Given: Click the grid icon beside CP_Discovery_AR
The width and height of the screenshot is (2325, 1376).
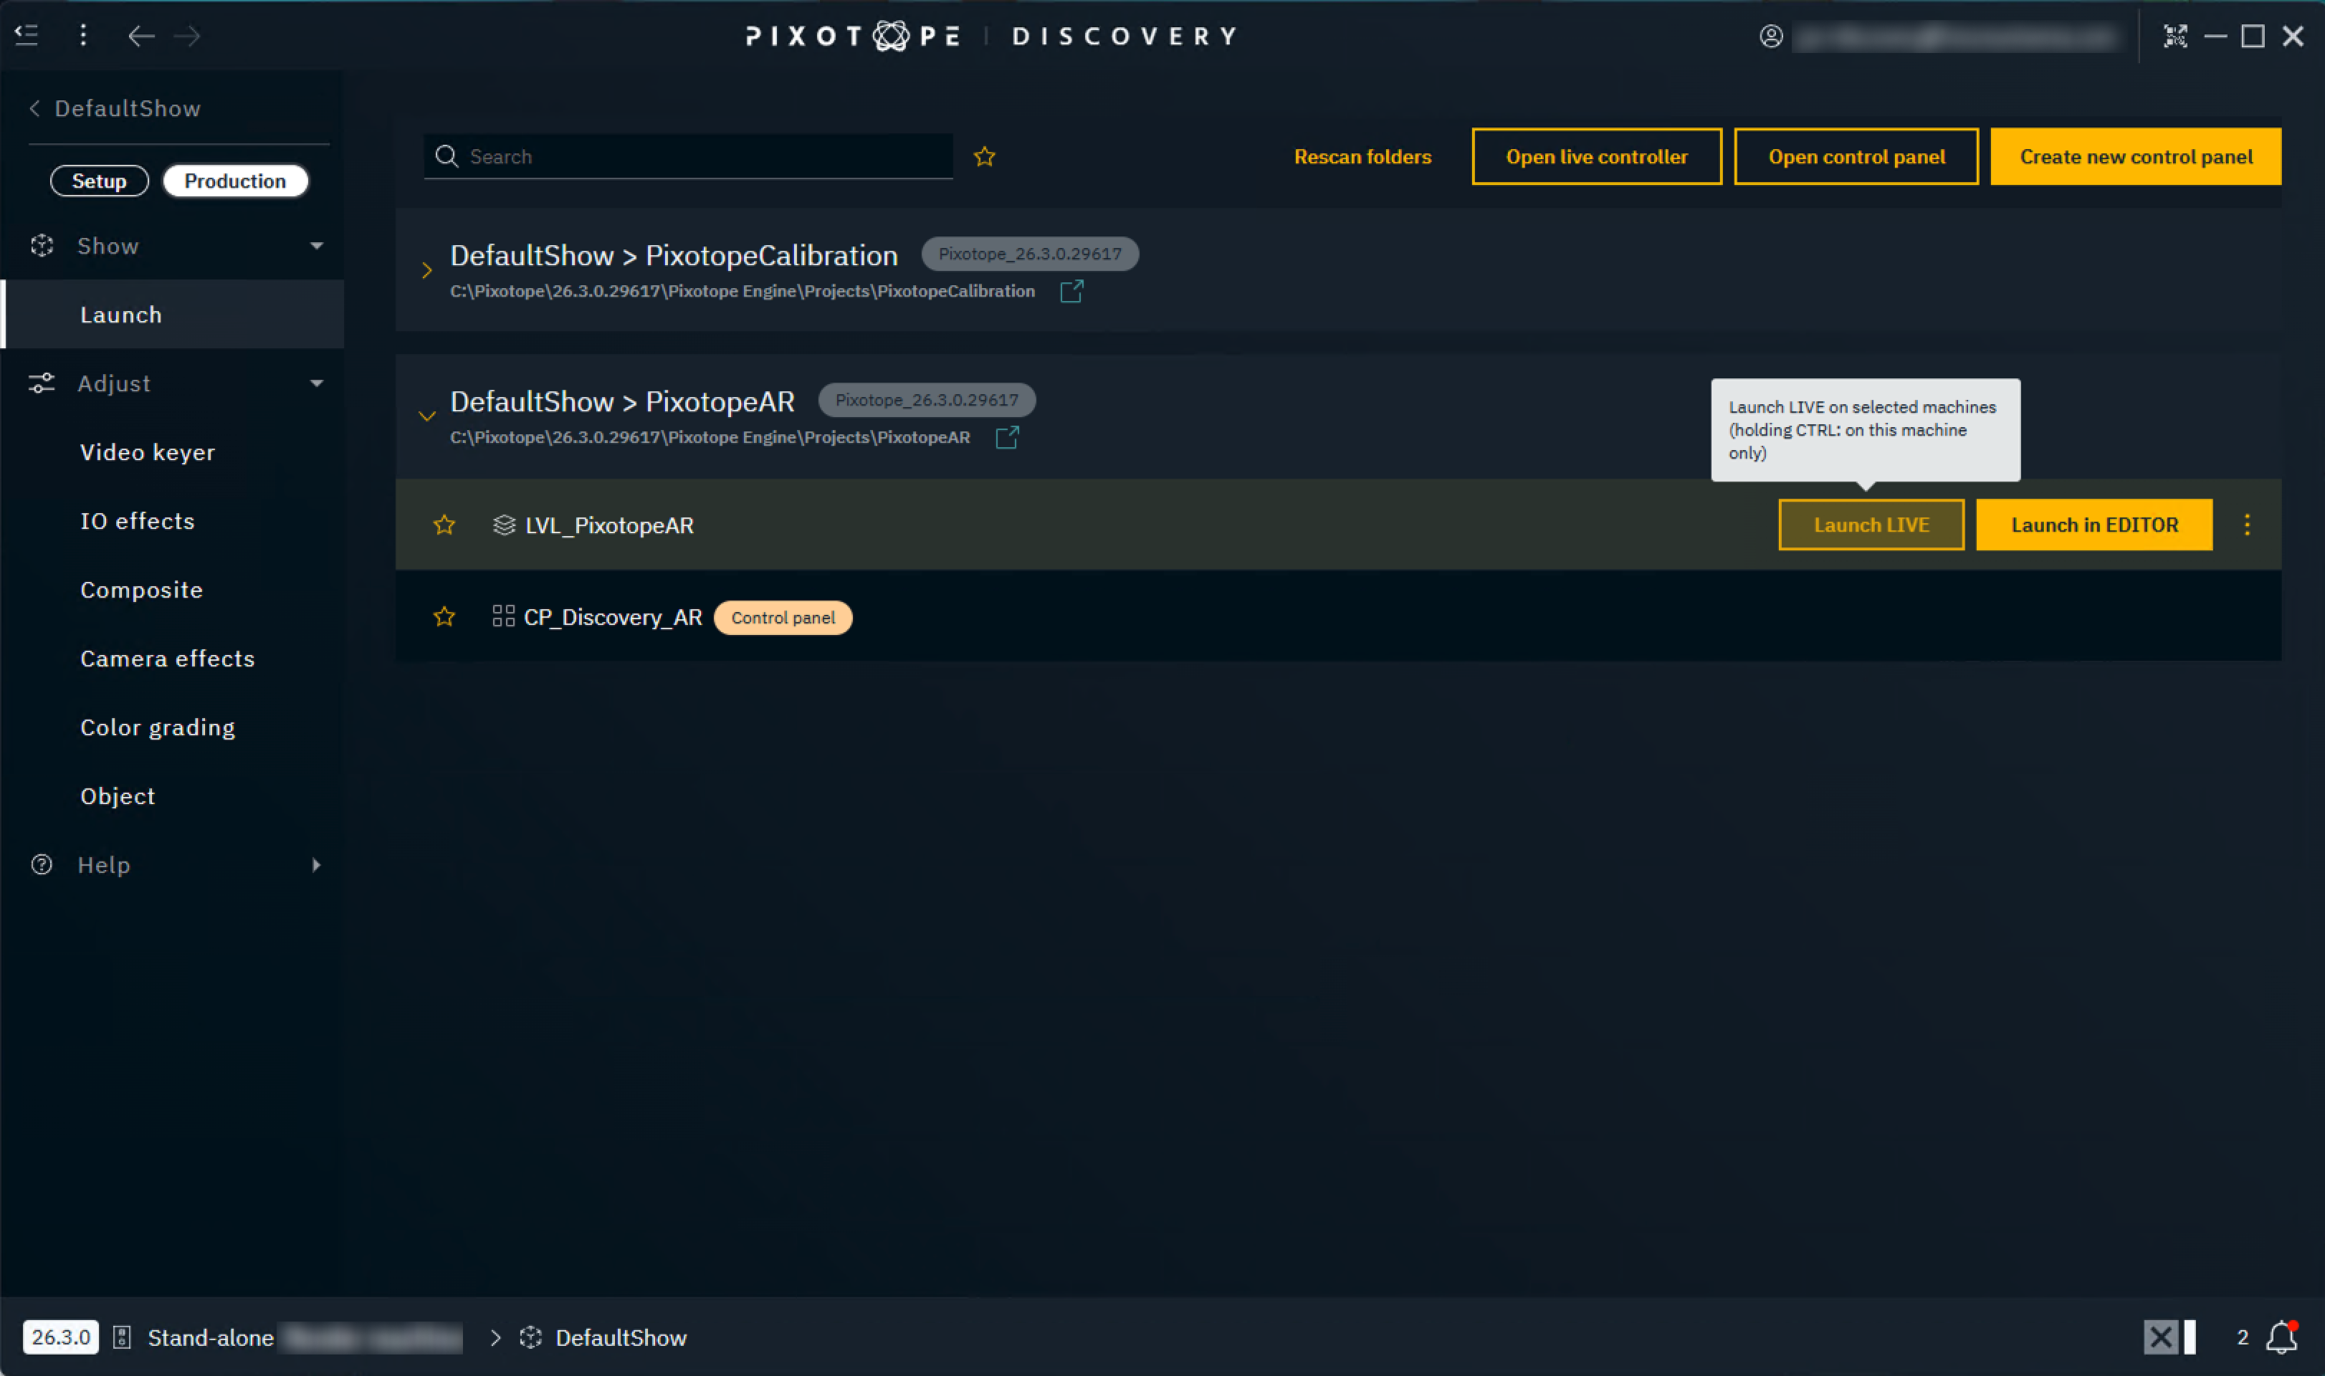Looking at the screenshot, I should 503,616.
